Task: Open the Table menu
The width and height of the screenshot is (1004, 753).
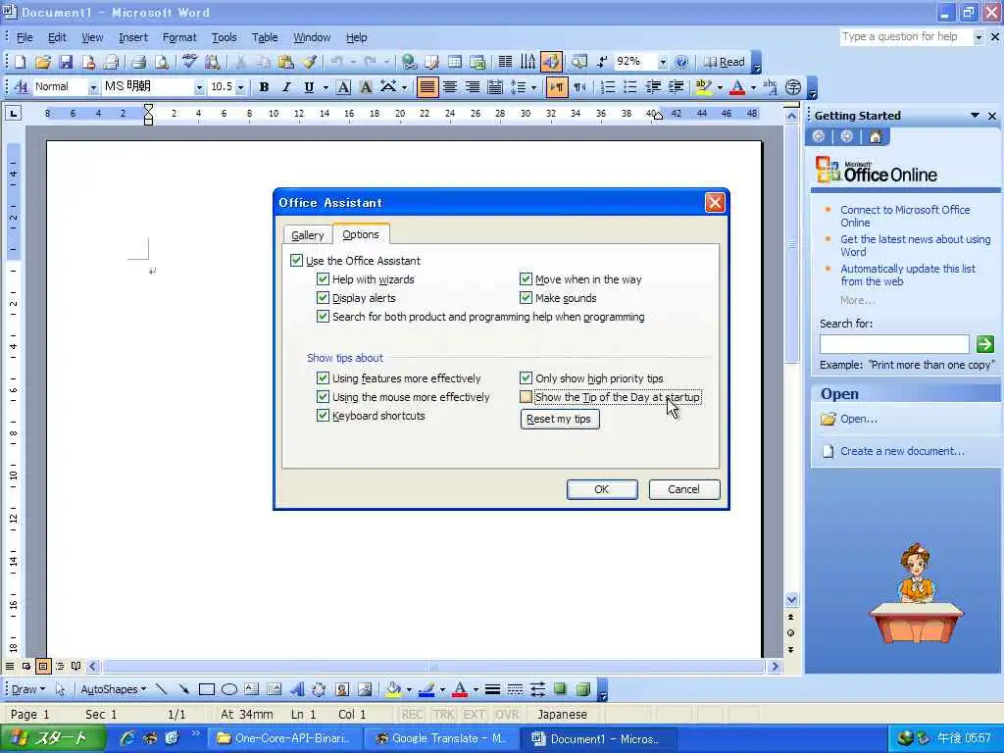Action: pyautogui.click(x=265, y=37)
